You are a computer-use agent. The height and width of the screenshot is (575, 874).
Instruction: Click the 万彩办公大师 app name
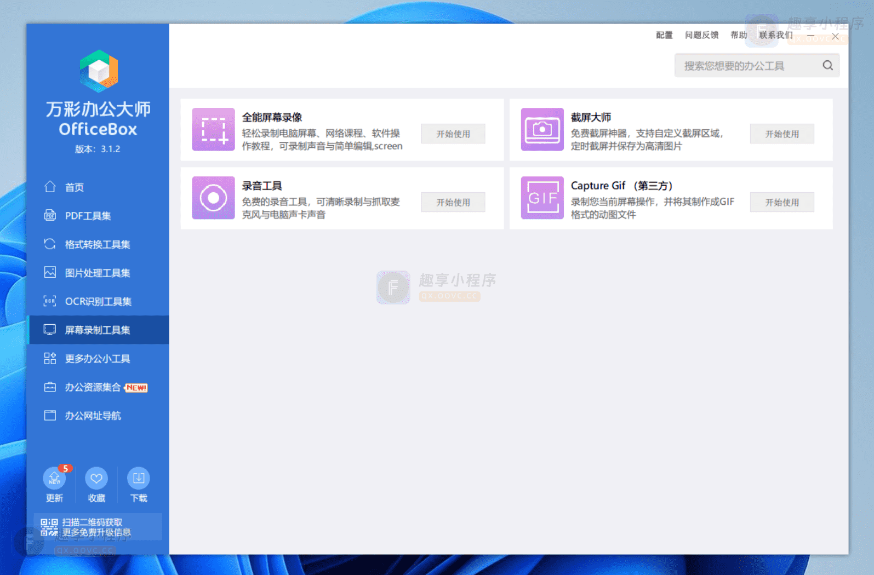coord(98,109)
